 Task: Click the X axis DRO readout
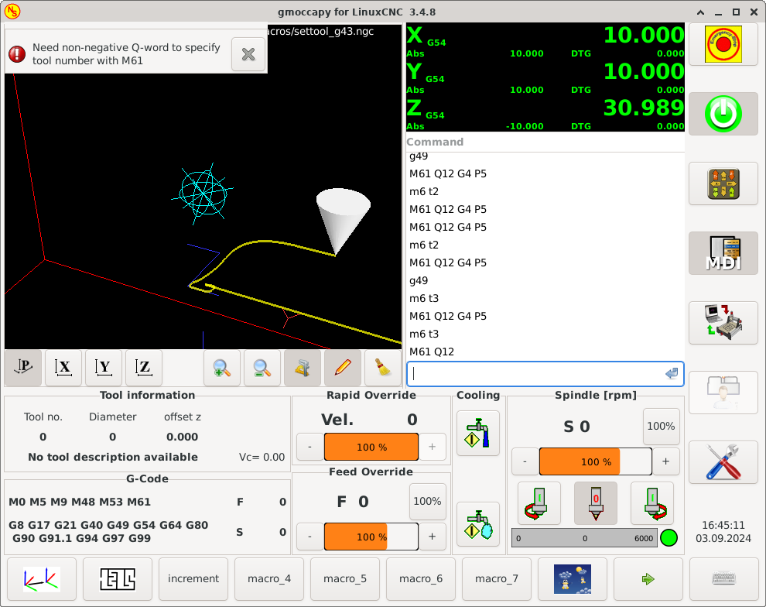[x=545, y=41]
